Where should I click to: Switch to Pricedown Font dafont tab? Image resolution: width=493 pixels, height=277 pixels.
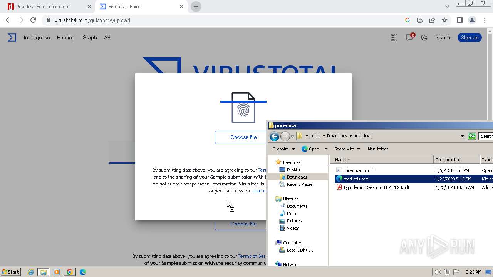pyautogui.click(x=48, y=7)
